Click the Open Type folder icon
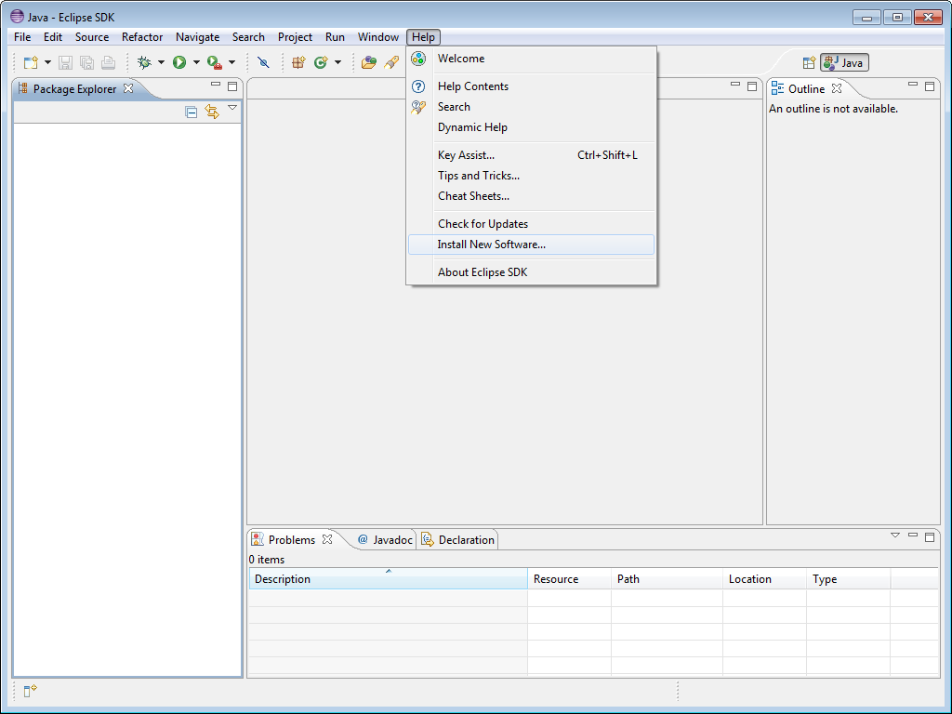 tap(369, 62)
